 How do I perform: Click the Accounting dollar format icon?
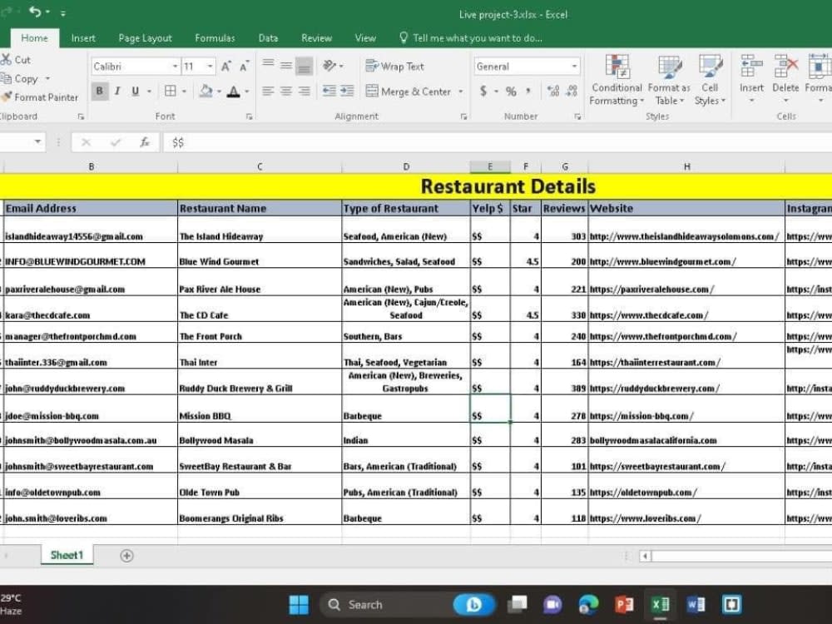[483, 92]
